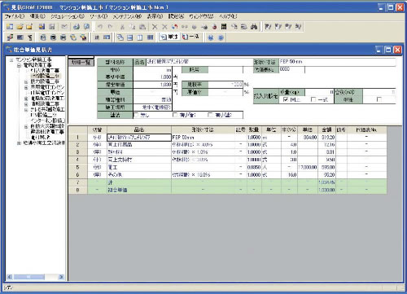Open the メンテナンス(M) menu

pos(127,16)
